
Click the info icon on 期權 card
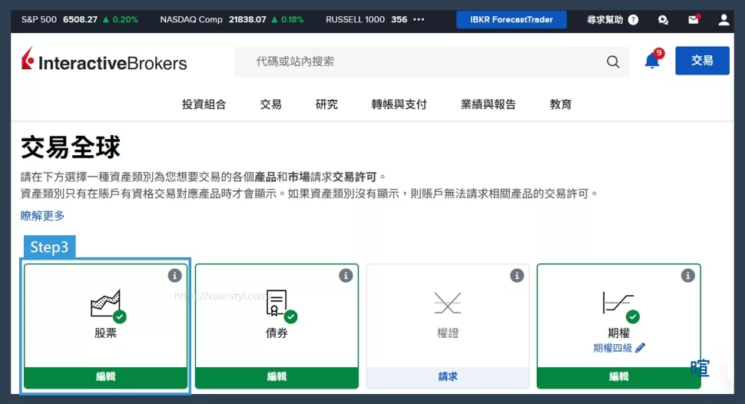(x=687, y=275)
